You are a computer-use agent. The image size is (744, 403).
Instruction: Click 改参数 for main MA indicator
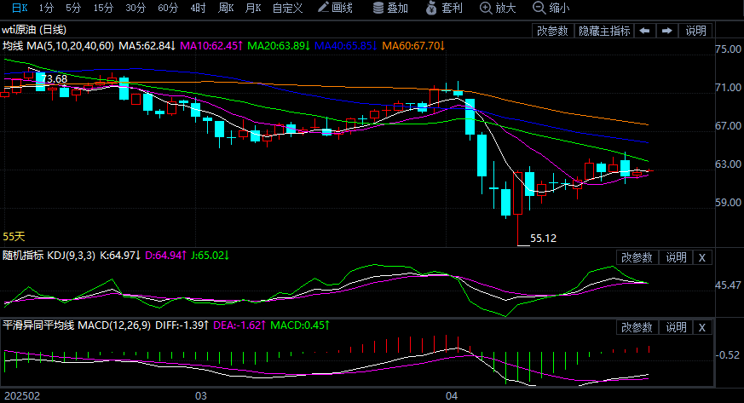[553, 31]
